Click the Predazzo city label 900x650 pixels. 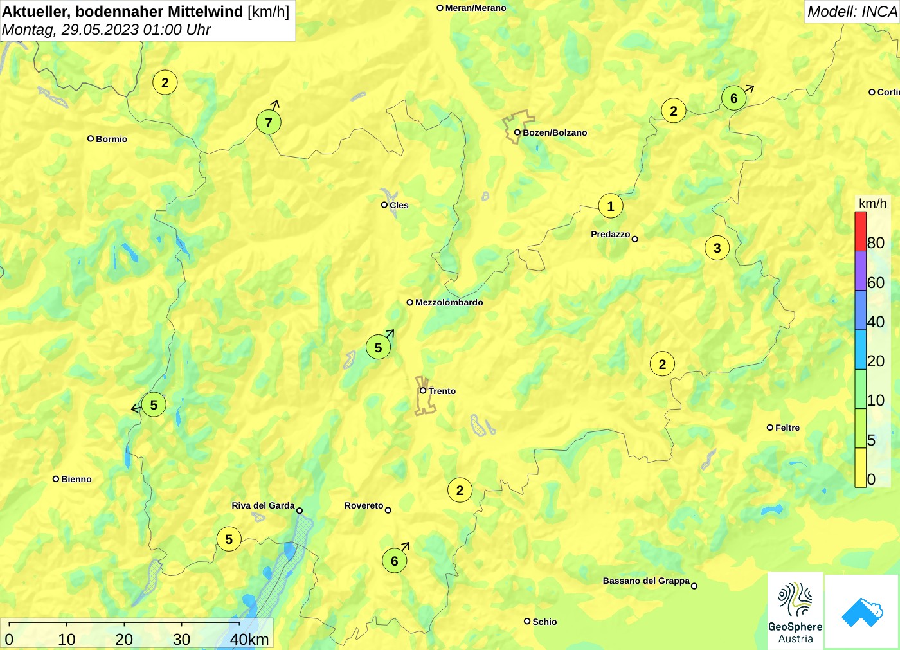tap(611, 234)
